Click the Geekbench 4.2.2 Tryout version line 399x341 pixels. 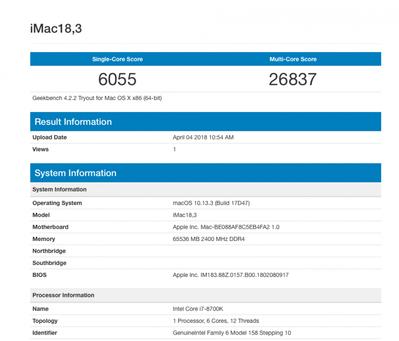97,98
